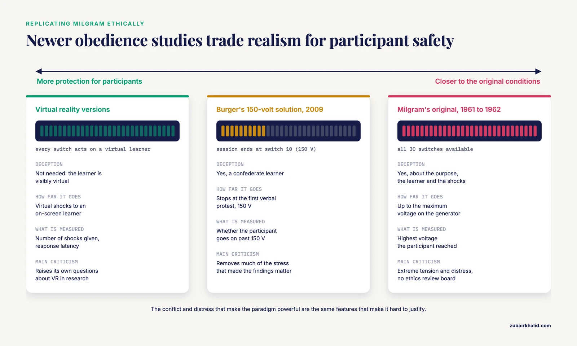This screenshot has height=346, width=577.
Task: Select the 'Milgram's original, 1961 to 1962' title
Action: pos(449,109)
